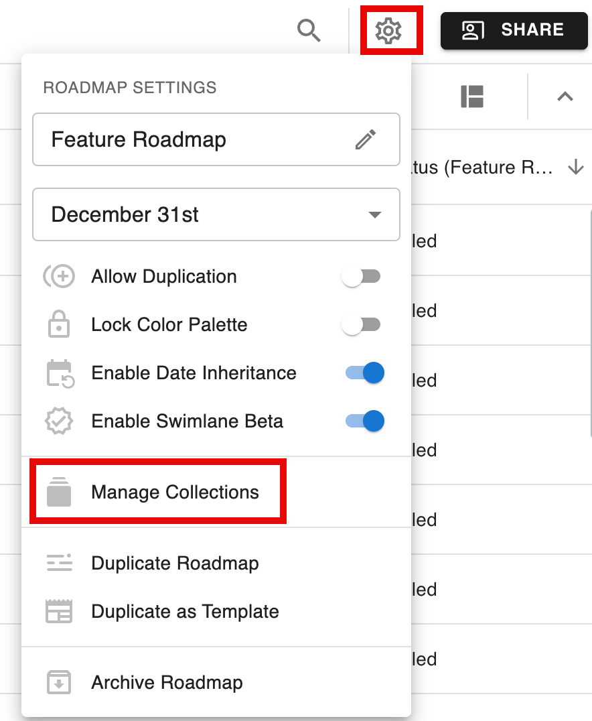Select the Enable Date Inheritance calendar icon
The image size is (592, 721).
click(x=59, y=373)
